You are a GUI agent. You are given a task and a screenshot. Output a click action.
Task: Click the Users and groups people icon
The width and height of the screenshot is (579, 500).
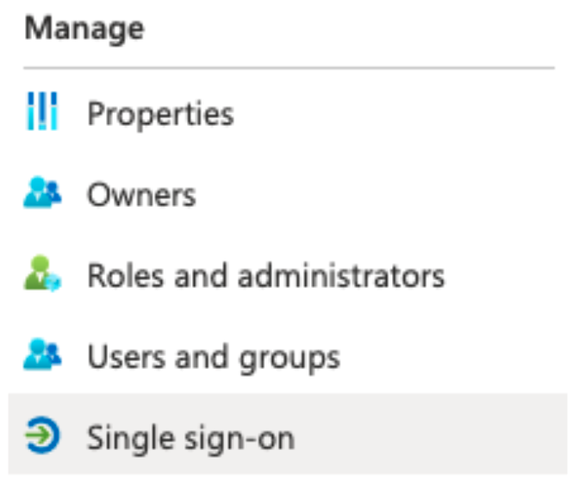(x=42, y=354)
